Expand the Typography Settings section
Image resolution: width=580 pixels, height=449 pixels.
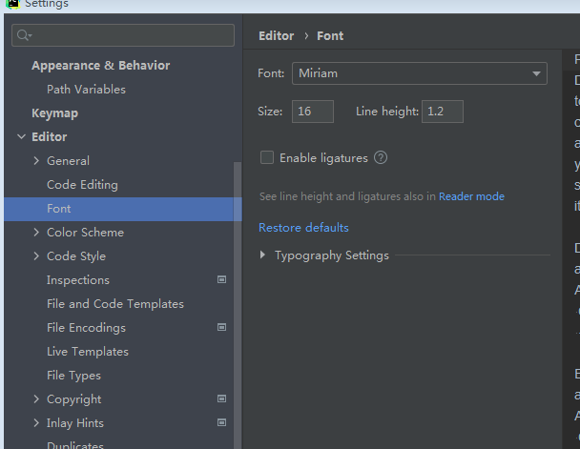click(263, 255)
